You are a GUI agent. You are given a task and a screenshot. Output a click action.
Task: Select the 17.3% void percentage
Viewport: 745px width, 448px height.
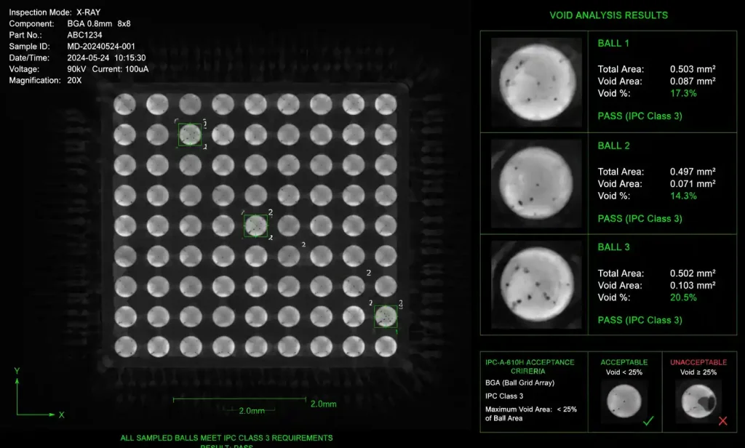[x=683, y=94]
